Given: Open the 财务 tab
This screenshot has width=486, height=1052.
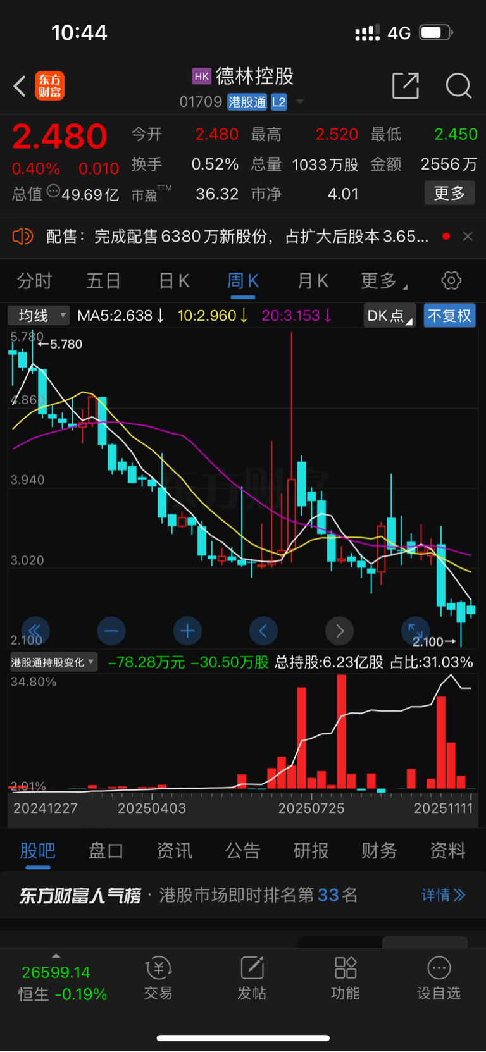Looking at the screenshot, I should pos(379,851).
